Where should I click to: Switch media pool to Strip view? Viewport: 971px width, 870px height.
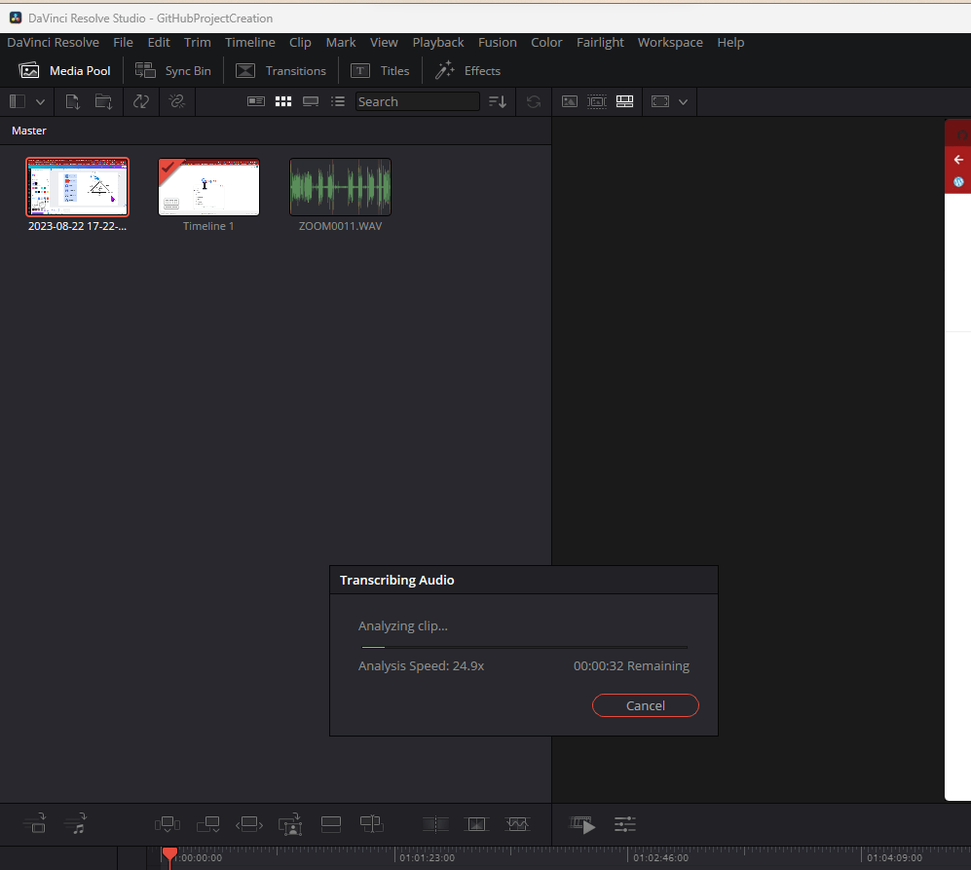[x=311, y=101]
